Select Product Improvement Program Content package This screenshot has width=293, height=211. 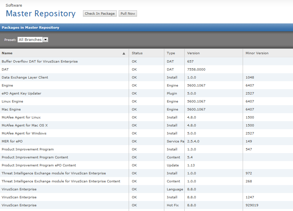pyautogui.click(x=35, y=157)
